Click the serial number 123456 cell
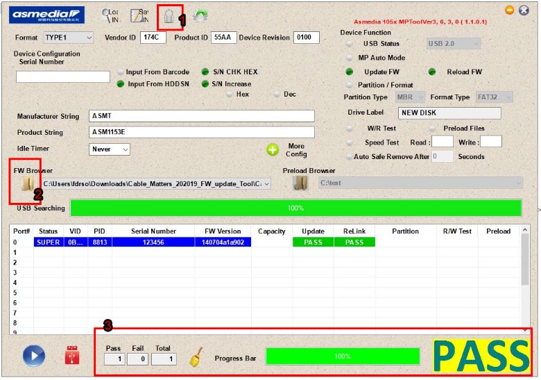 tap(153, 242)
